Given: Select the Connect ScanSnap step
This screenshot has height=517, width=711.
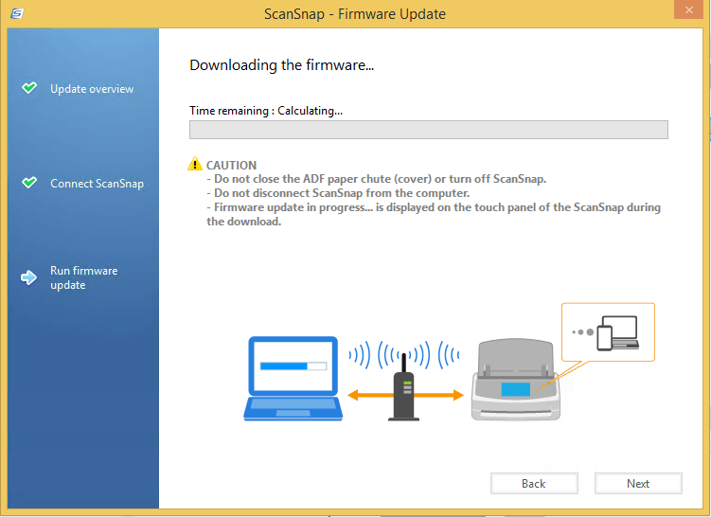Looking at the screenshot, I should pos(97,184).
